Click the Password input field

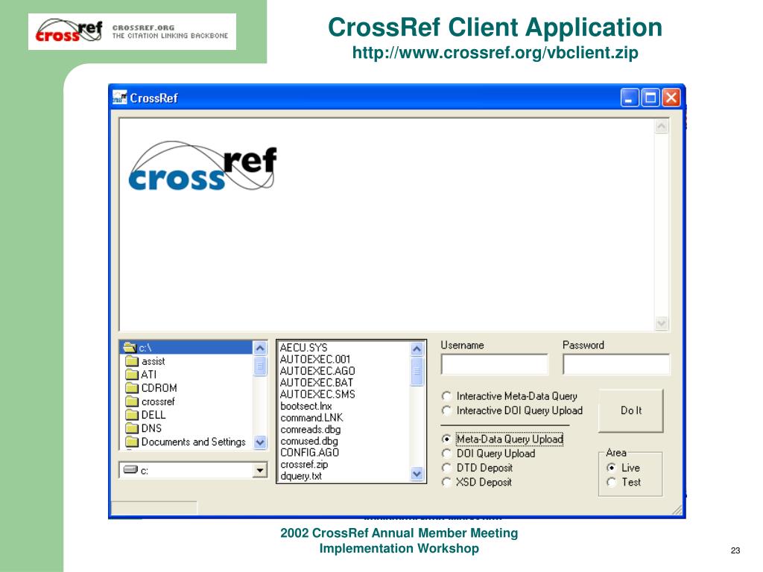pos(616,364)
